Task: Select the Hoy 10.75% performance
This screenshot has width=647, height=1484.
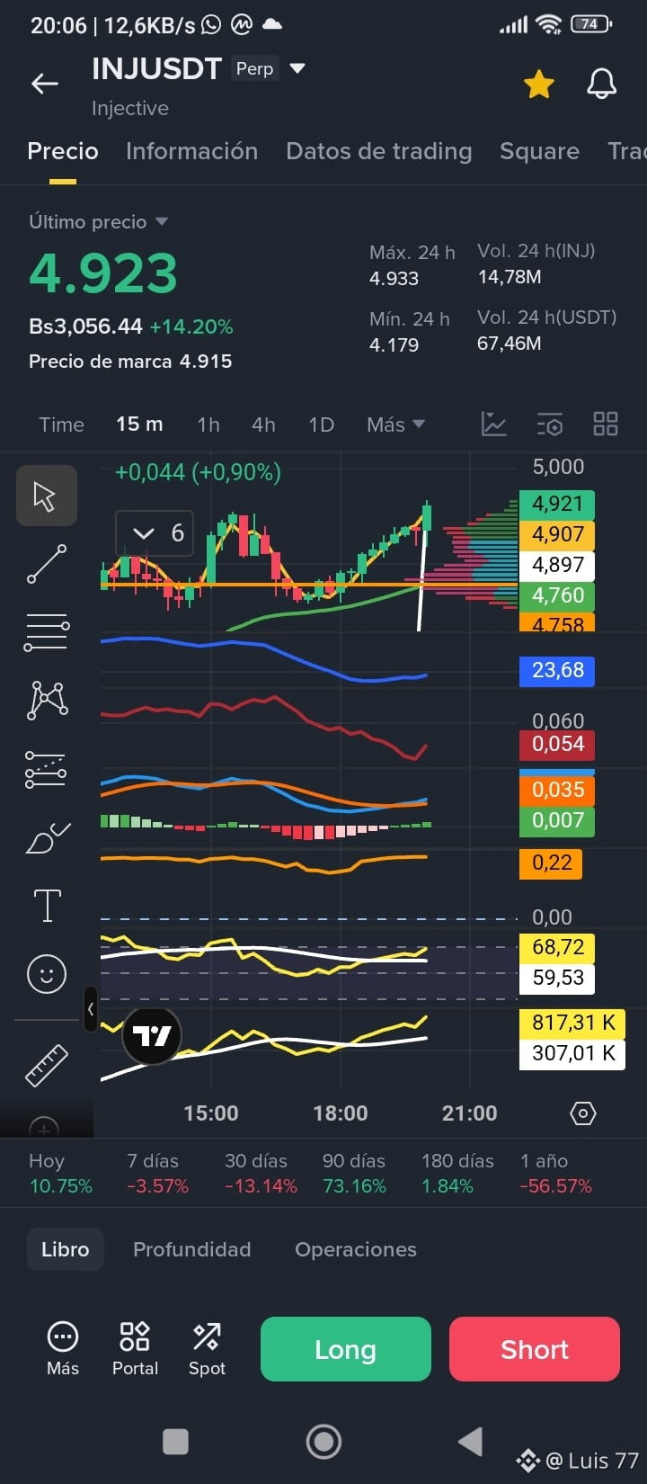Action: tap(60, 1174)
